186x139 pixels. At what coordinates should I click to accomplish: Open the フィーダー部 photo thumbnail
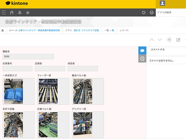pyautogui.click(x=48, y=91)
